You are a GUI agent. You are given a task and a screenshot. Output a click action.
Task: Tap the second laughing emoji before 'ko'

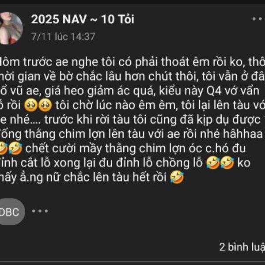pos(227,163)
